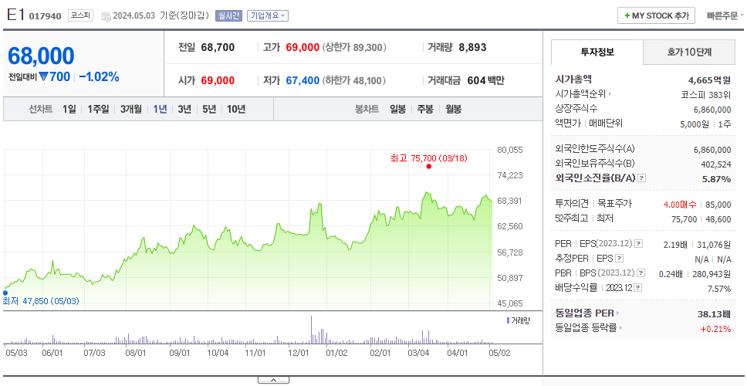The image size is (747, 386).
Task: Click the MY STOCK 추가 button
Action: 656,15
